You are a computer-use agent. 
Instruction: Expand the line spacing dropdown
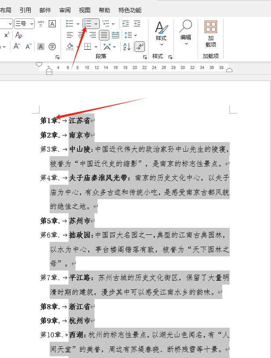pyautogui.click(x=135, y=35)
